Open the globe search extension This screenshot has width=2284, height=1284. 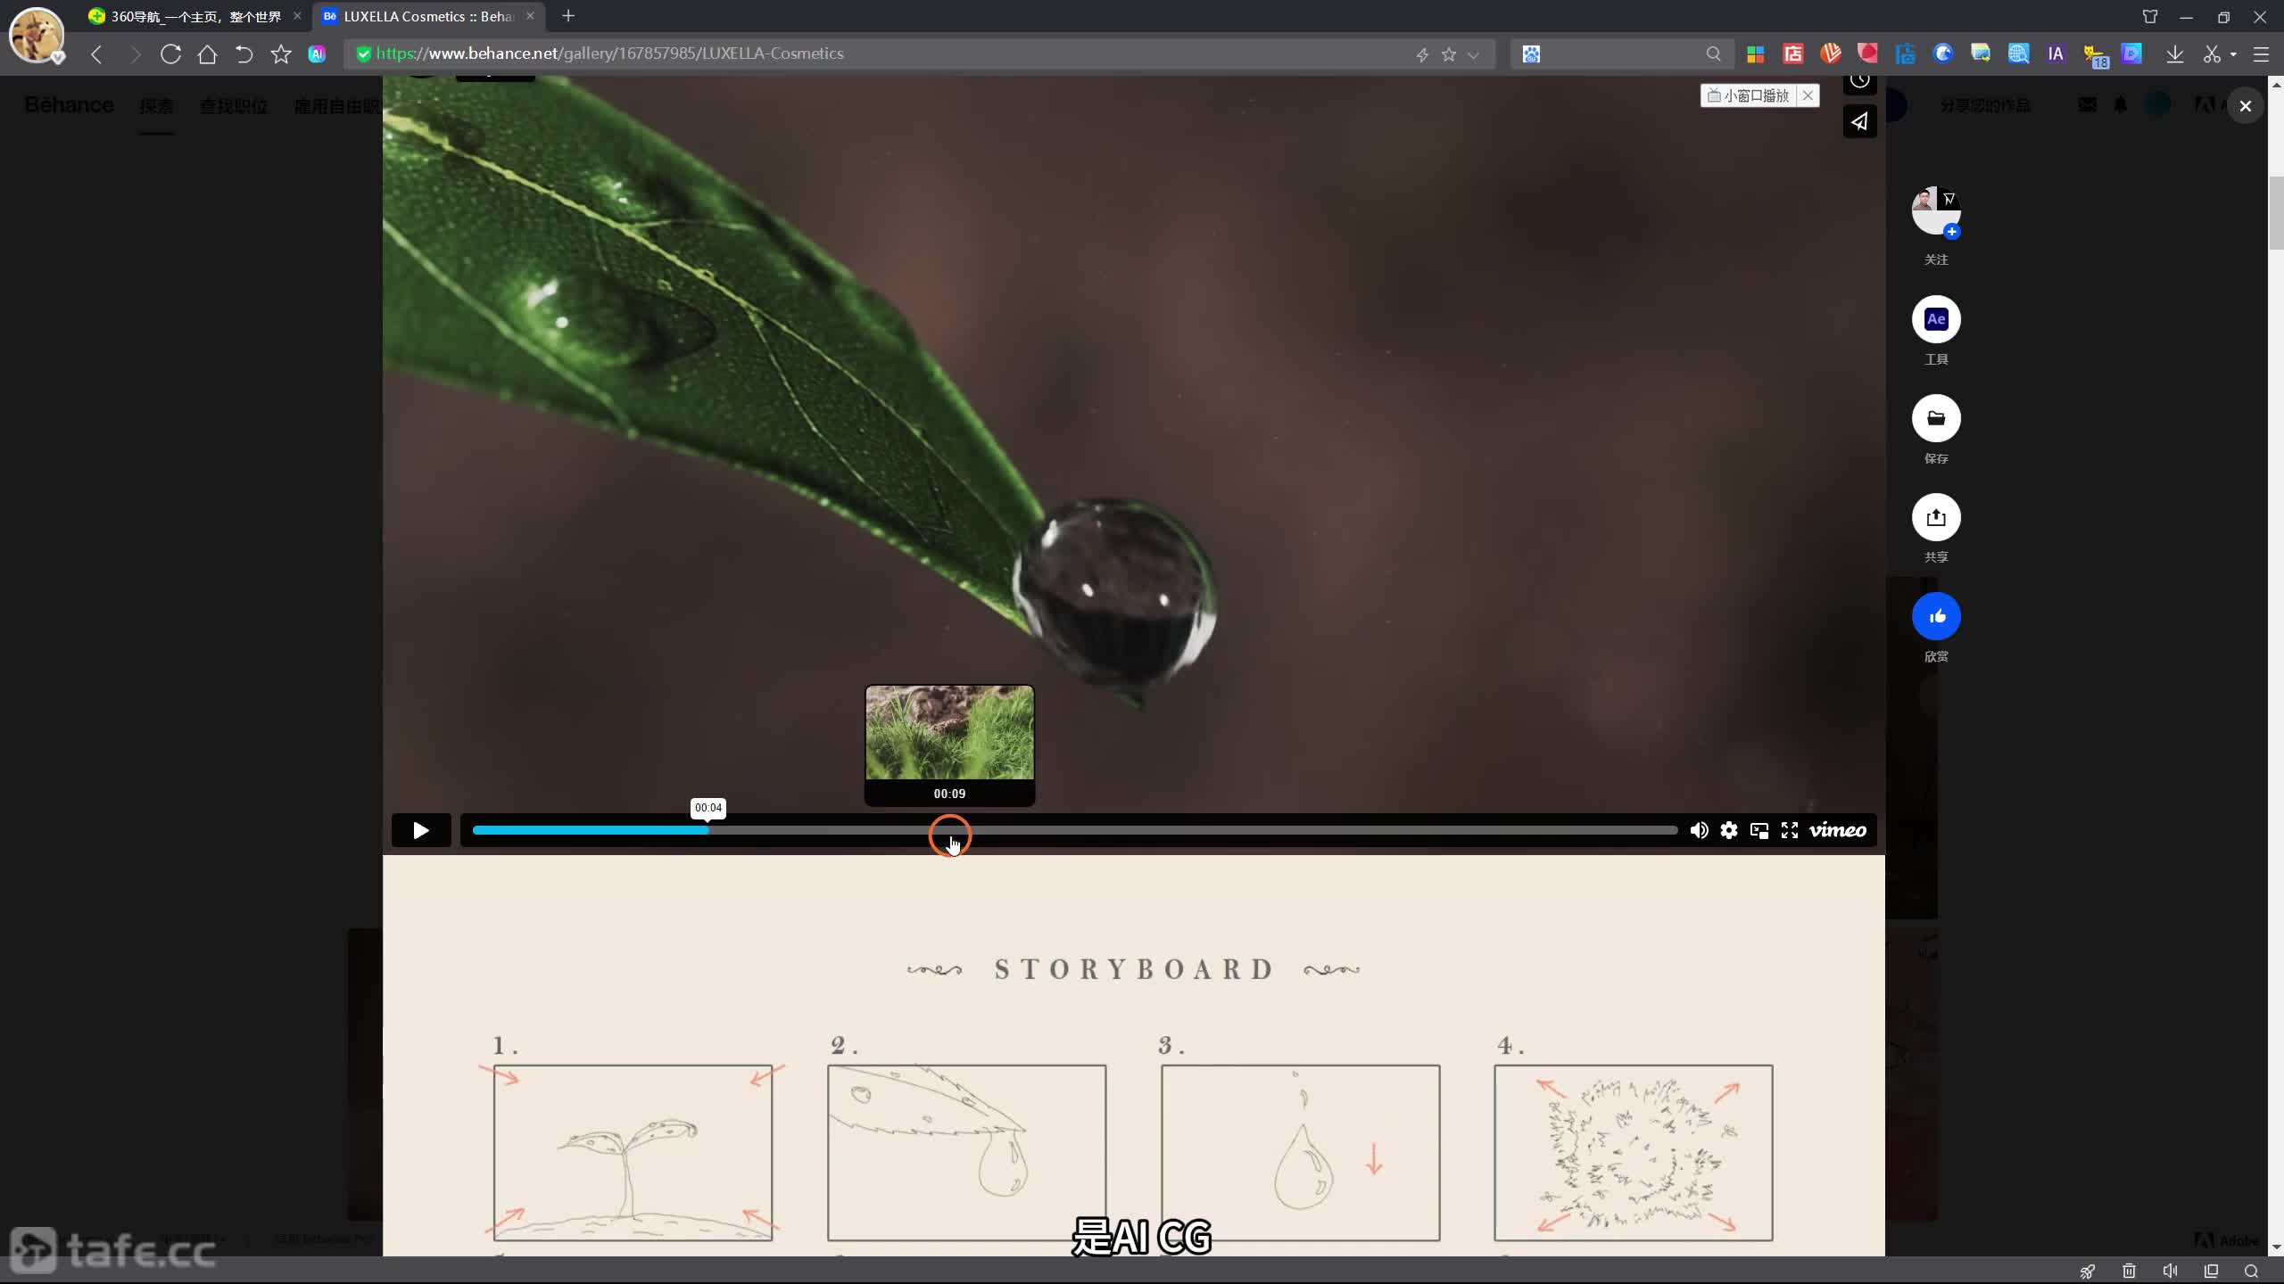[x=2018, y=54]
